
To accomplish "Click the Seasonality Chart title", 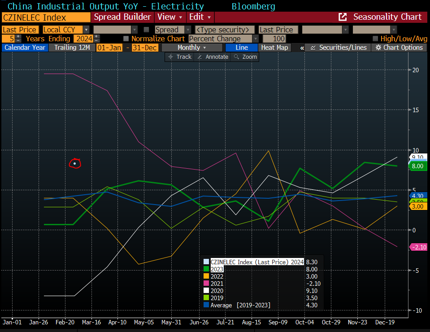I will pos(387,17).
